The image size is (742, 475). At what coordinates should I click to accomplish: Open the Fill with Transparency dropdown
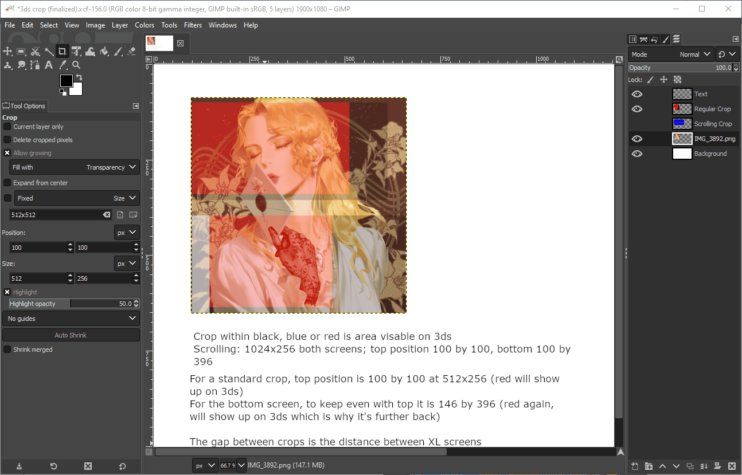coord(74,167)
